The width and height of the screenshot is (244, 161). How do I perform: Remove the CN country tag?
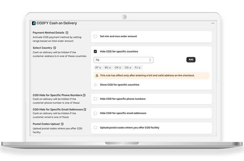120,68
